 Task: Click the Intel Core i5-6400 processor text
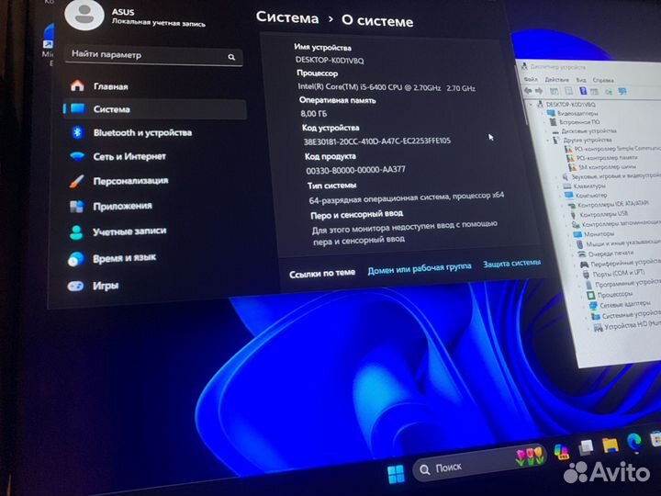(x=387, y=87)
